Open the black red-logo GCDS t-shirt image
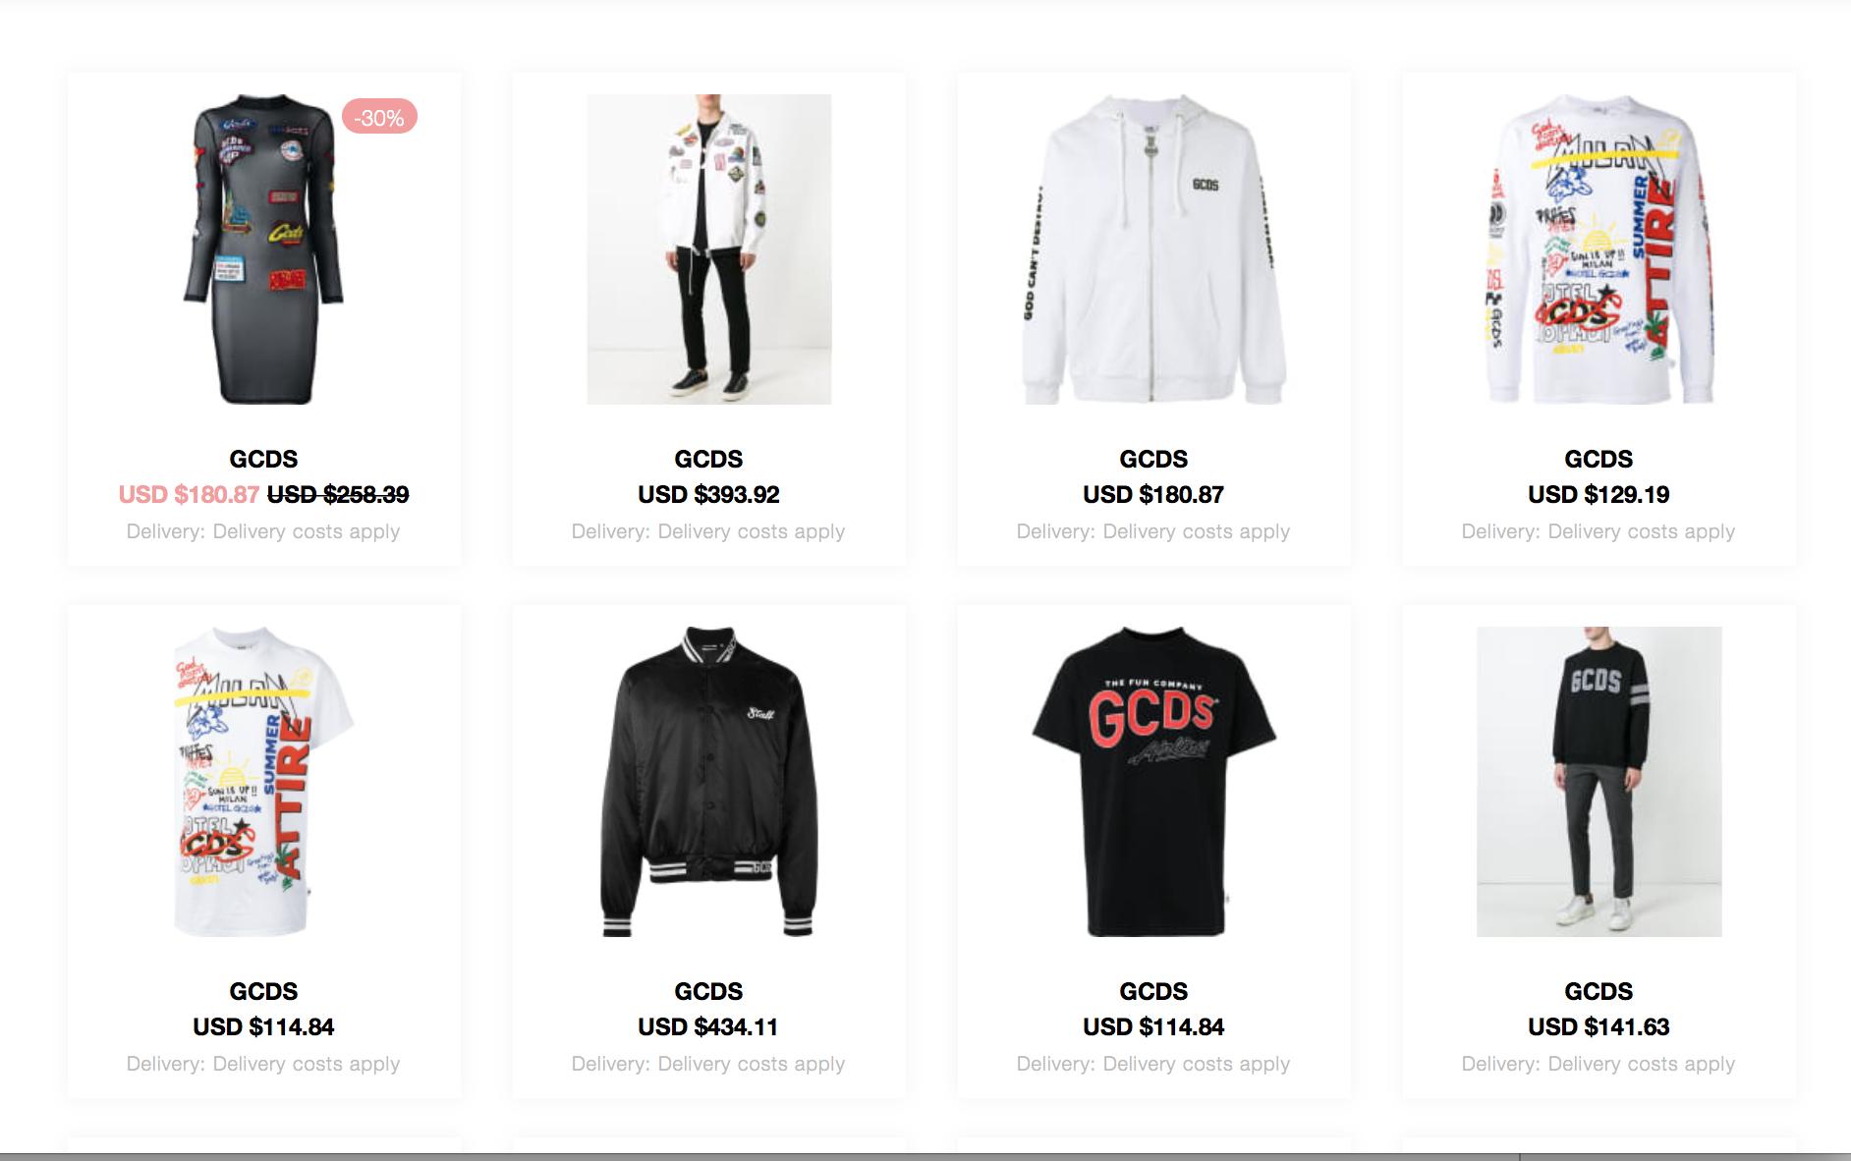The image size is (1851, 1161). 1153,782
